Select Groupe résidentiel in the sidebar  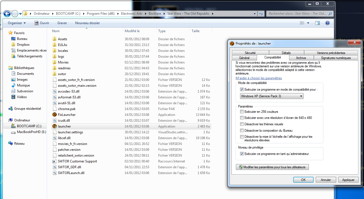click(x=28, y=109)
